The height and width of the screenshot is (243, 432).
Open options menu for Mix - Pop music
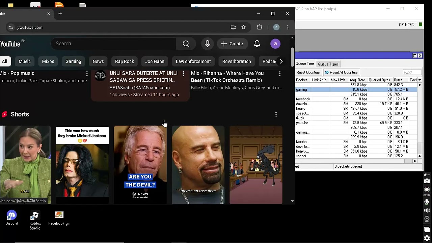87,74
